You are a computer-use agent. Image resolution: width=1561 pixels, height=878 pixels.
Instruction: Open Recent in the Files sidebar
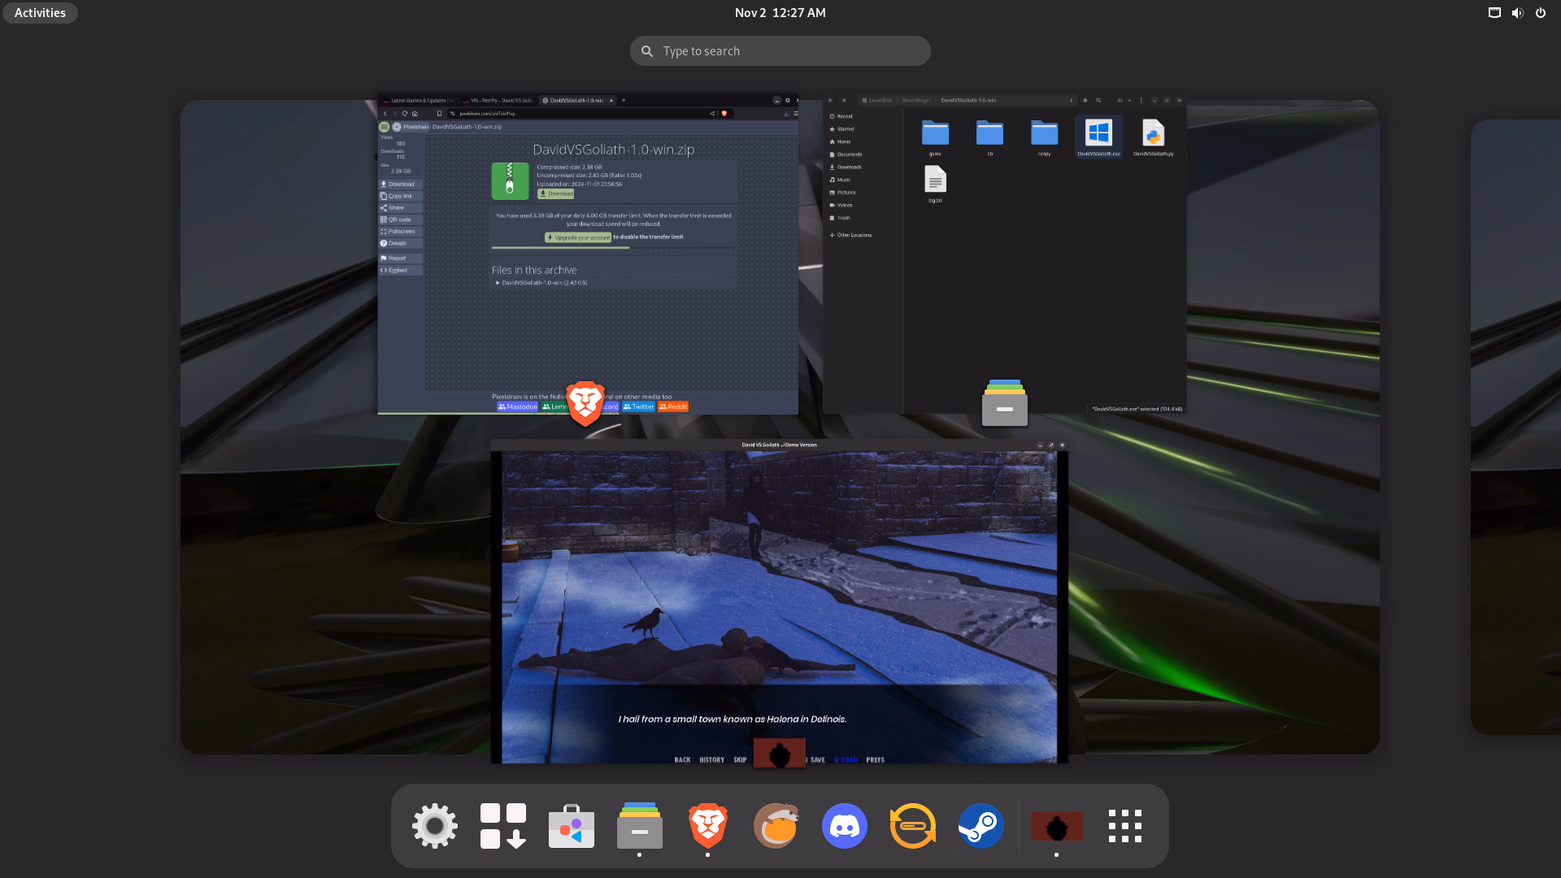pyautogui.click(x=863, y=116)
